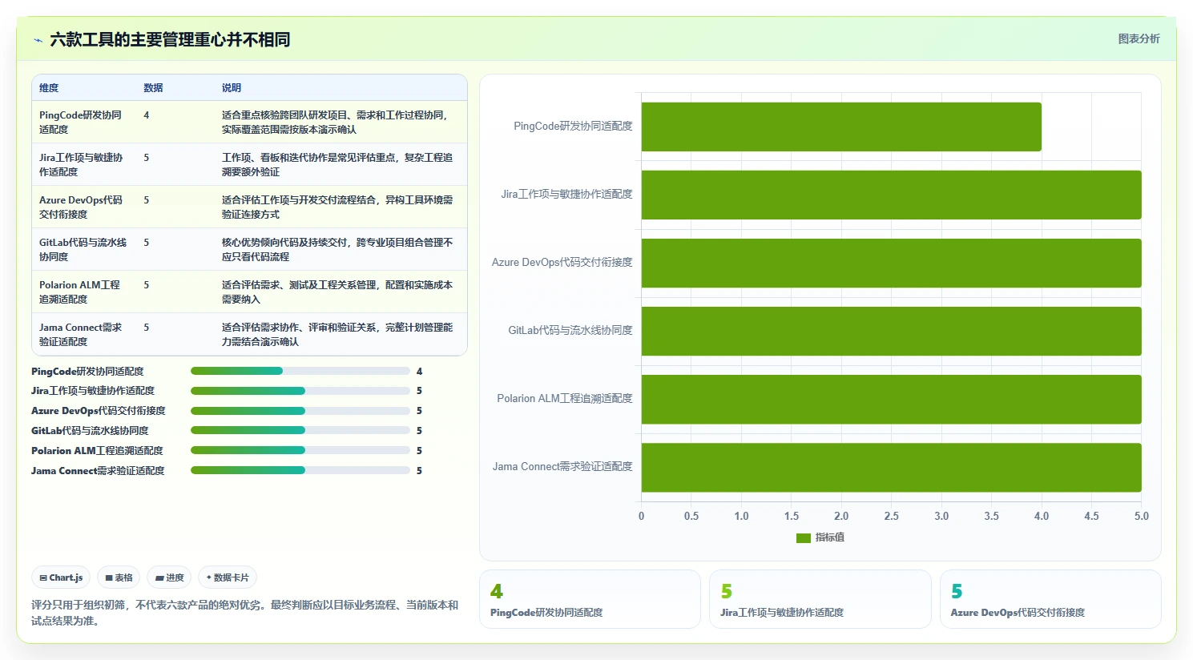
Task: Click the Jama Connect需求验证适配度 progress bar
Action: (300, 471)
